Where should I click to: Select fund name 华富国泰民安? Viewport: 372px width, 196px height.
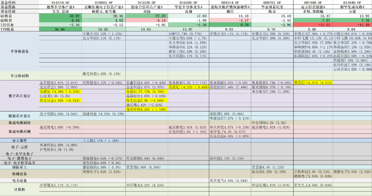pyautogui.click(x=272, y=7)
